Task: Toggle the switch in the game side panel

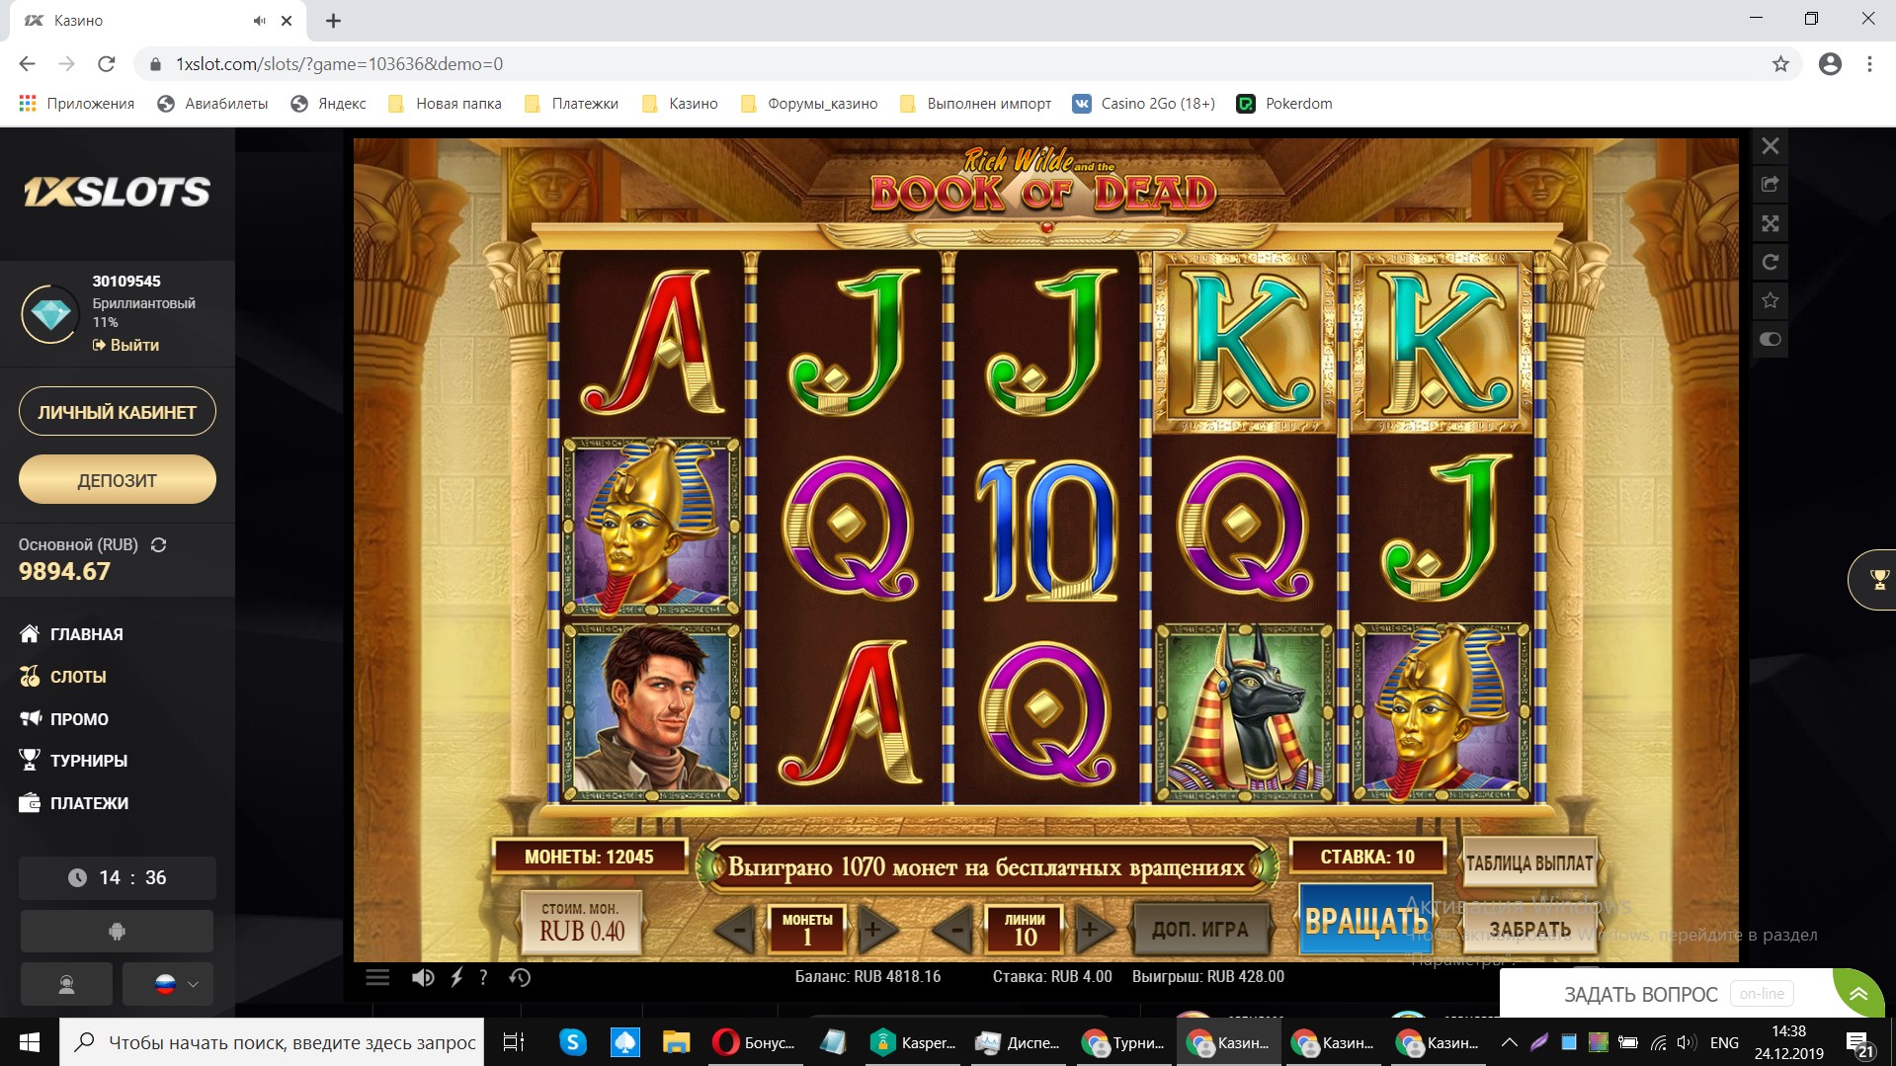Action: [1770, 339]
